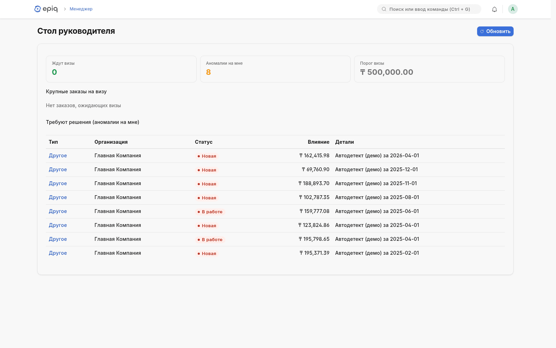Viewport: 556px width, 348px height.
Task: Click Нет заказов, ожидающих визы message
Action: [x=83, y=105]
